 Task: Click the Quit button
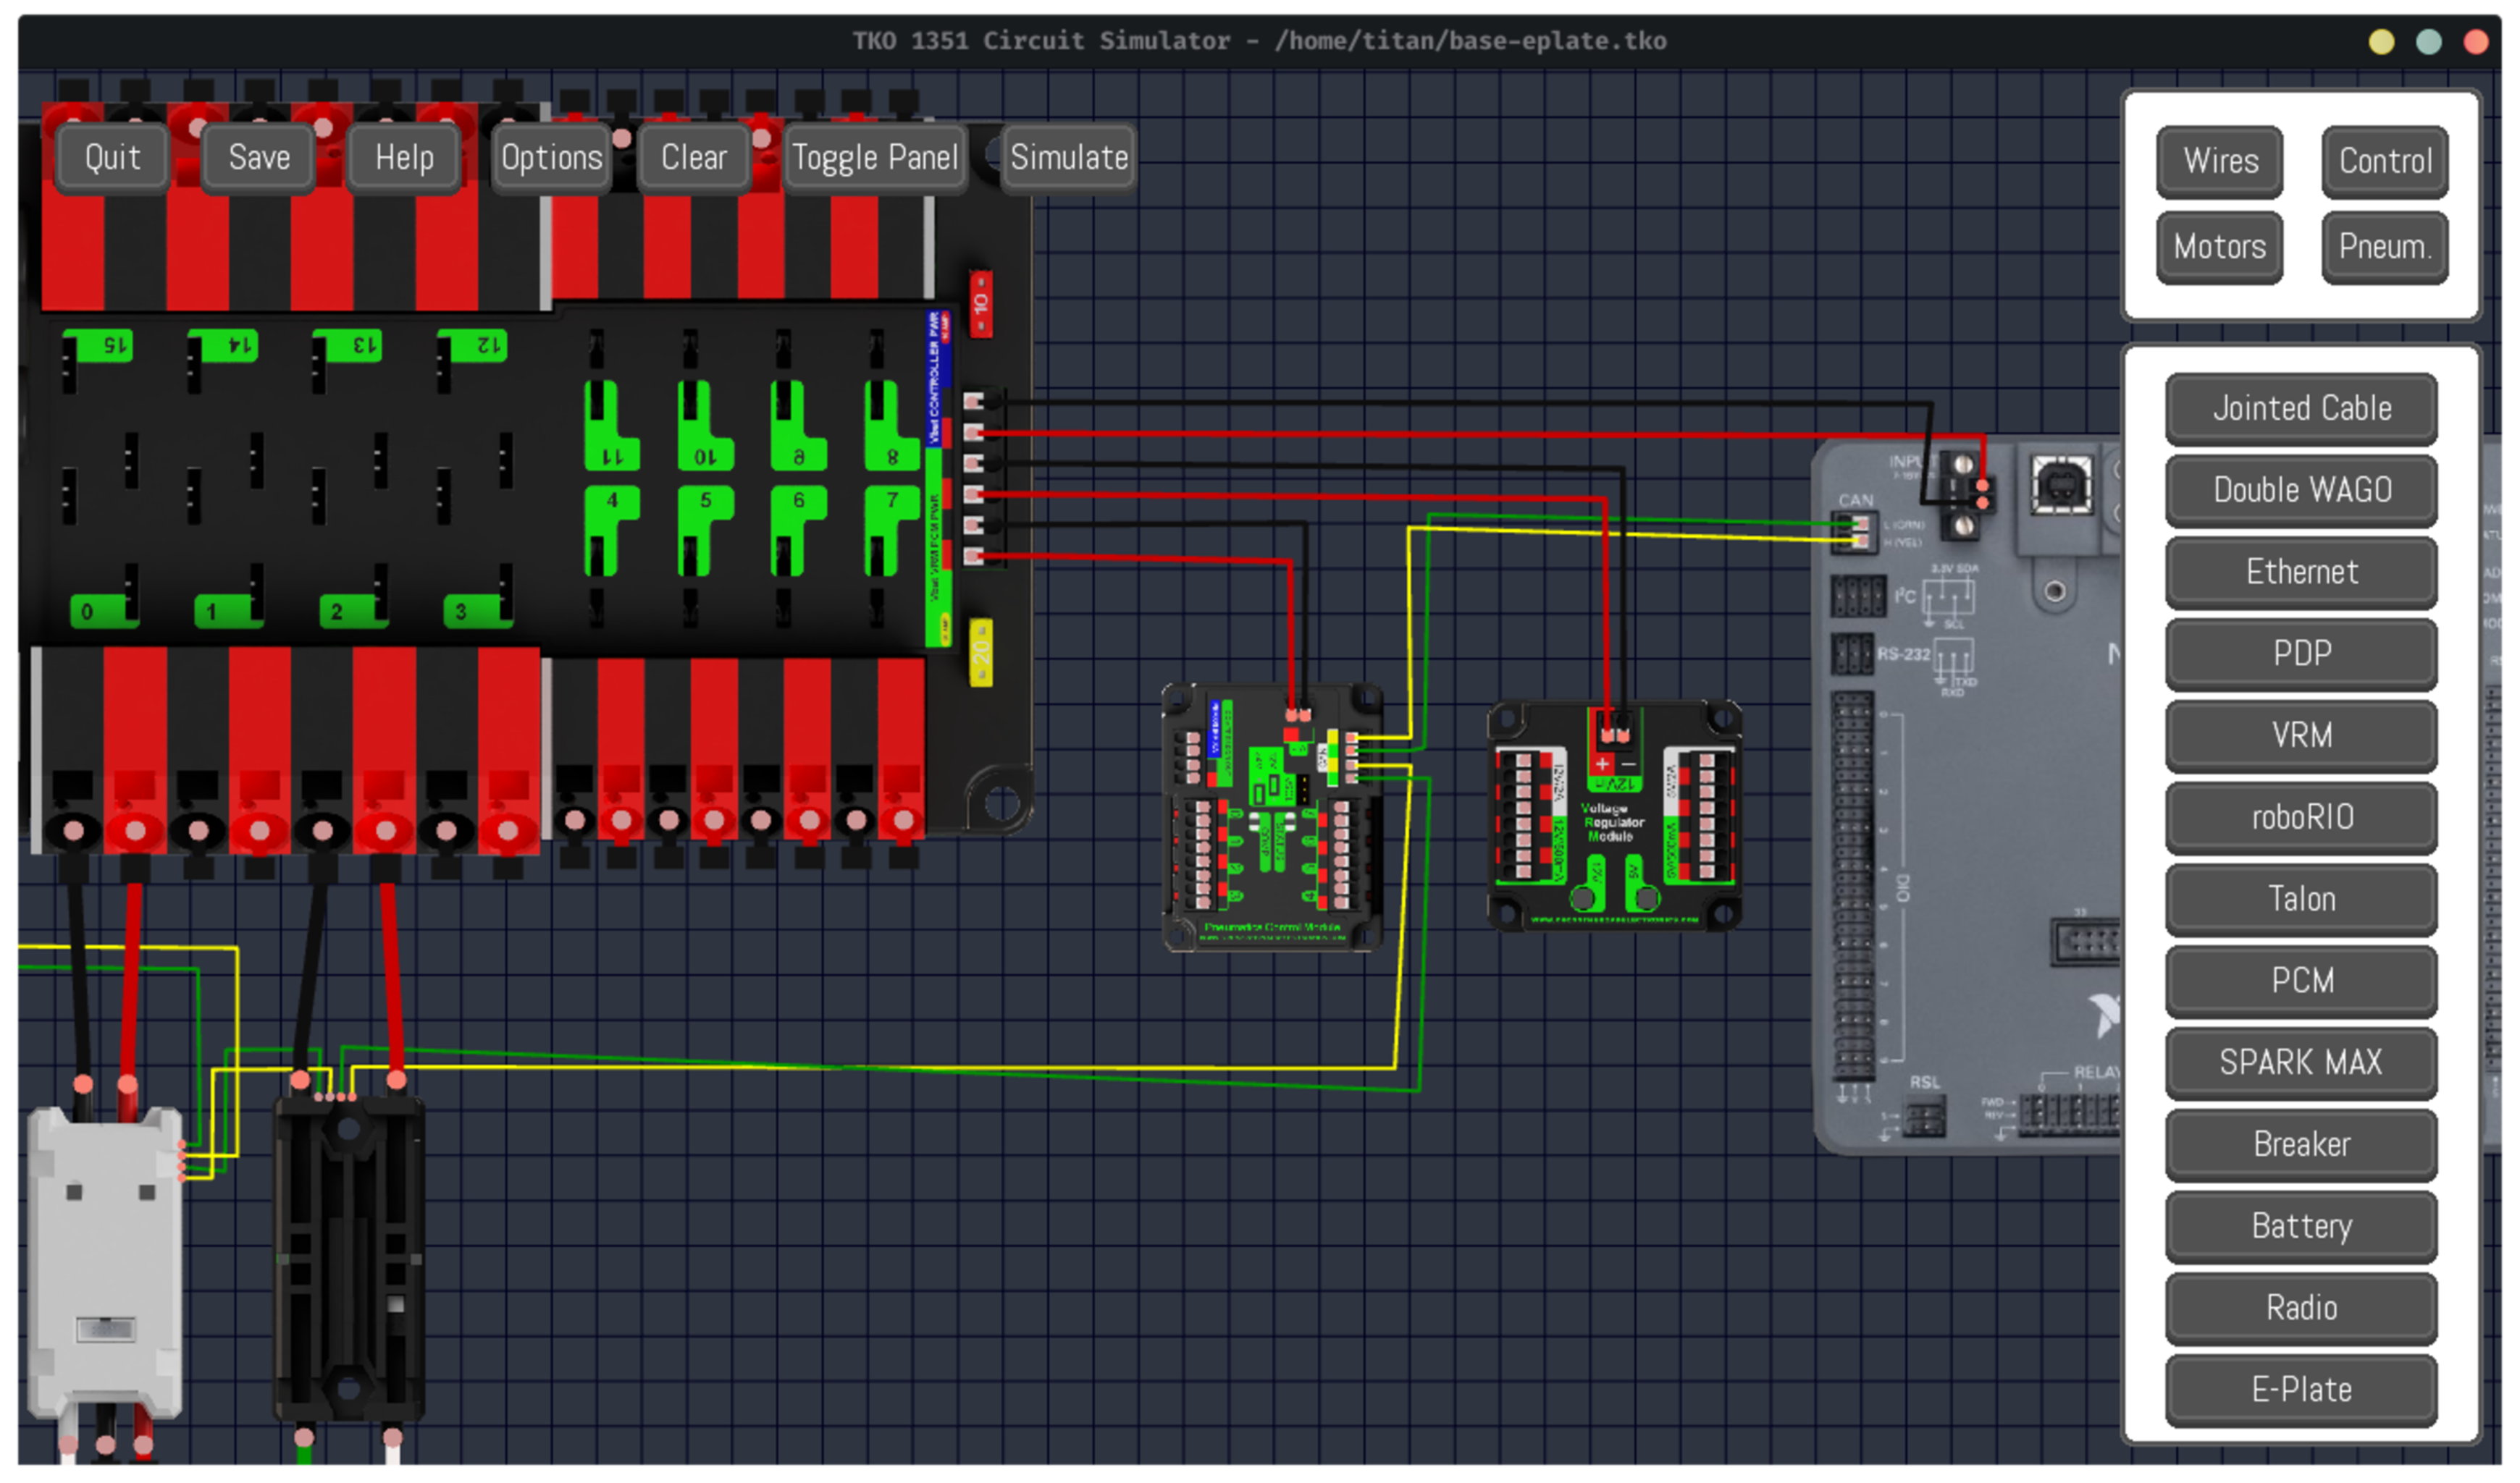click(112, 158)
